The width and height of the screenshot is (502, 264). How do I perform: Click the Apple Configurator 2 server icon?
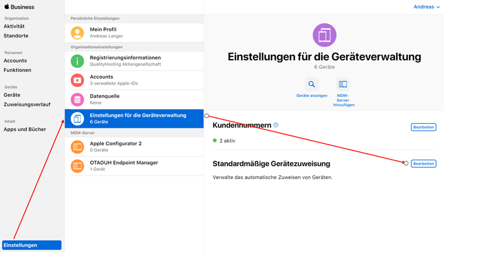(77, 147)
